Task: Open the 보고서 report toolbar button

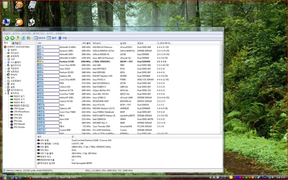Action: (39, 38)
